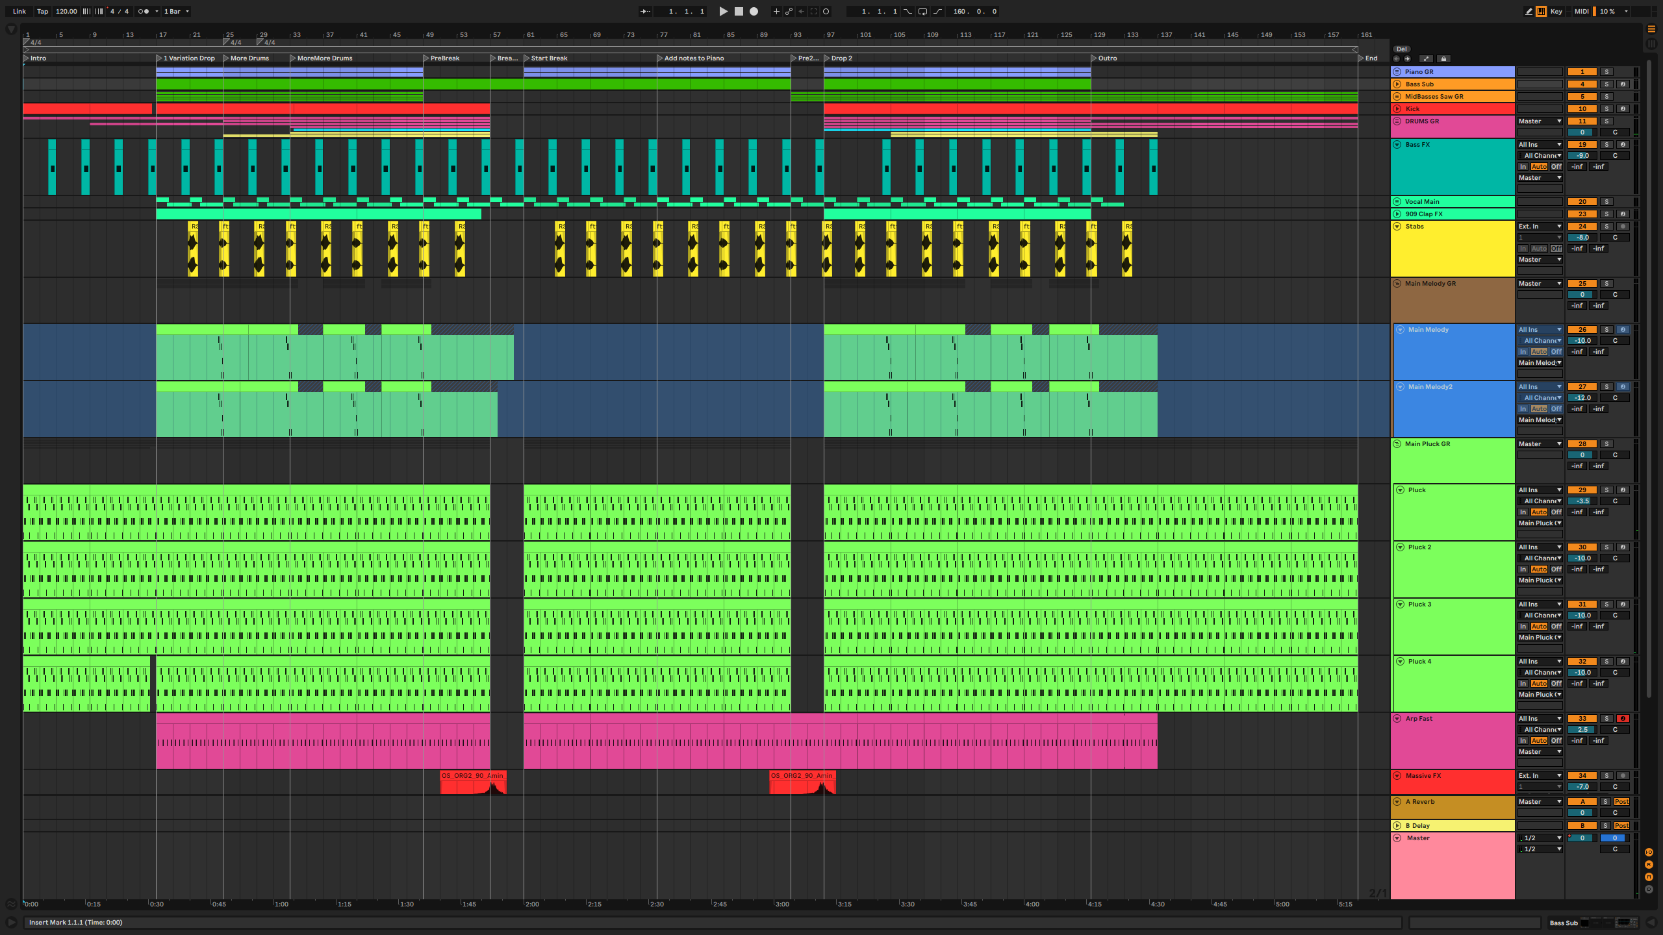Deactivate the Bass Sub track activator 4
Viewport: 1663px width, 935px height.
1582,84
